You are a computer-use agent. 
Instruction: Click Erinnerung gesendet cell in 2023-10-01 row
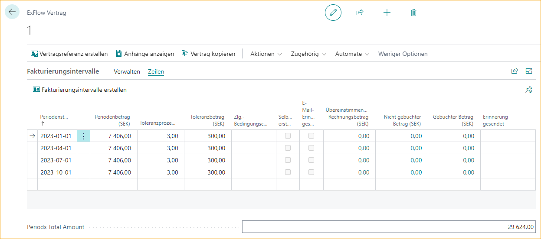click(x=508, y=172)
